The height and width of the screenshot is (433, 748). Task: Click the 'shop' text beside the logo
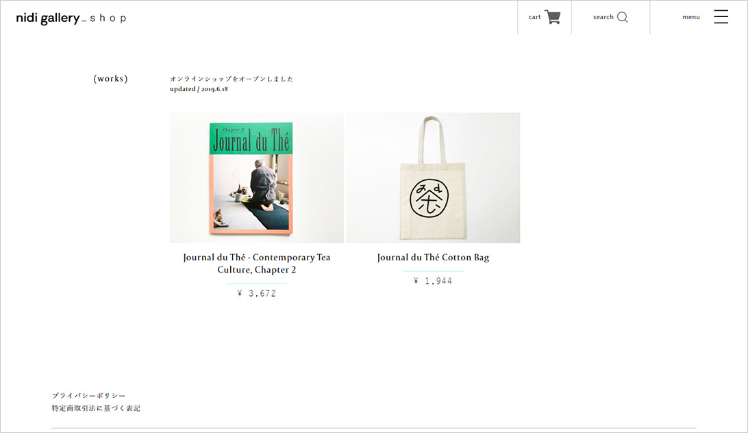point(108,18)
